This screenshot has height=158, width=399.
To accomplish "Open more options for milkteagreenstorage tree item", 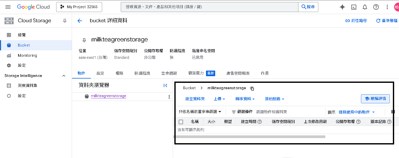I will [x=169, y=97].
